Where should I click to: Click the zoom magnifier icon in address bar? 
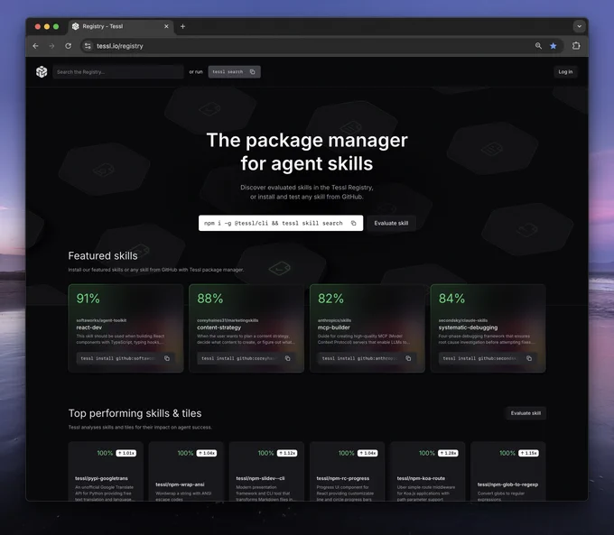pos(538,46)
